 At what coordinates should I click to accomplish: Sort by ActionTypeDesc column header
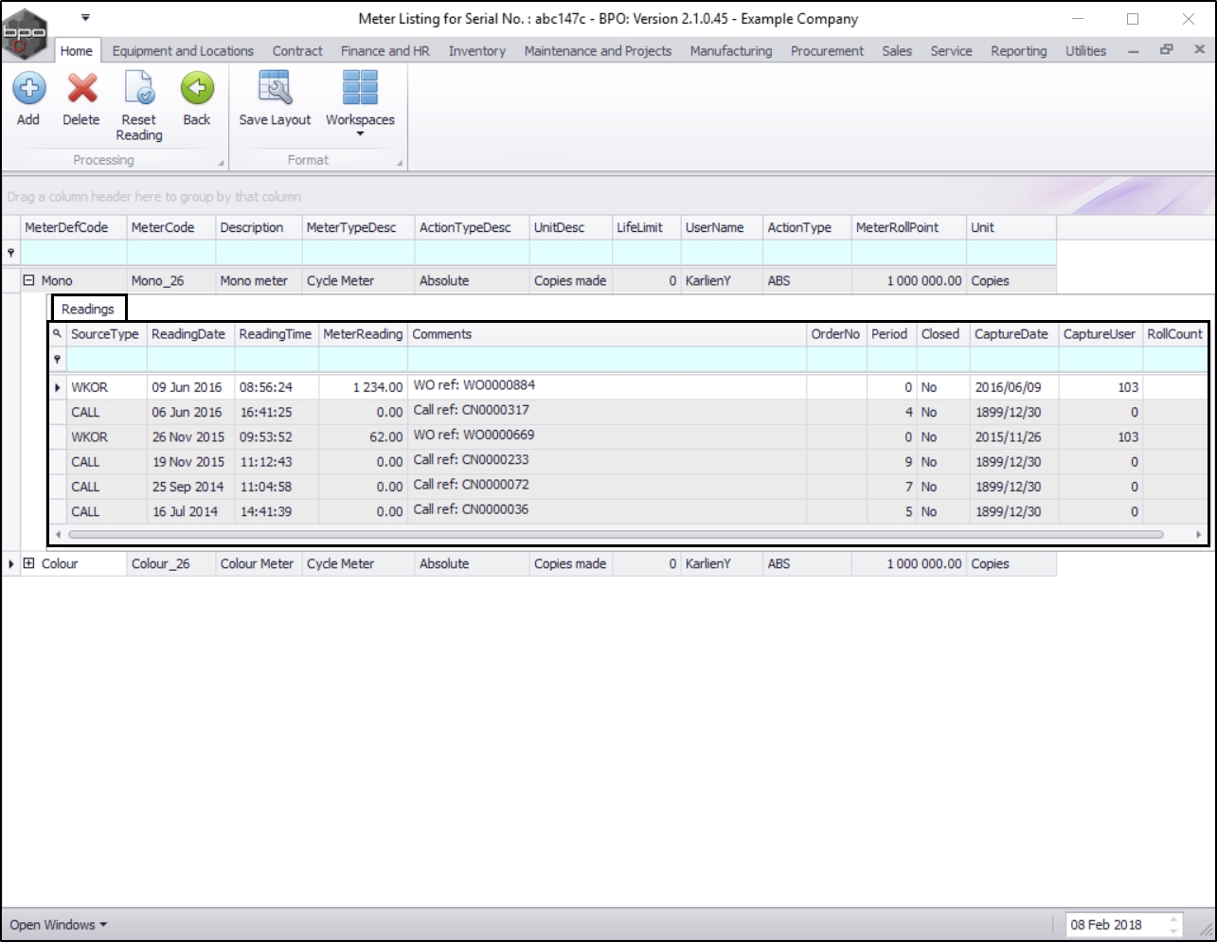[x=473, y=227]
